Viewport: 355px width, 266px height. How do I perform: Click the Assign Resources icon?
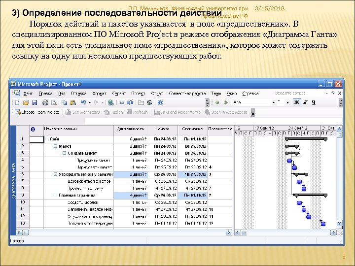(149, 102)
